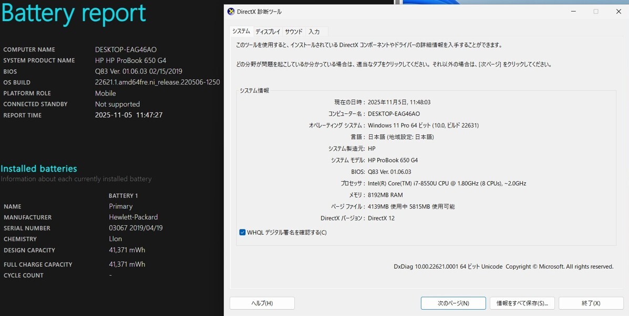Image resolution: width=629 pixels, height=316 pixels.
Task: Click the report time 2025-11-05 11:47:27
Action: (128, 115)
